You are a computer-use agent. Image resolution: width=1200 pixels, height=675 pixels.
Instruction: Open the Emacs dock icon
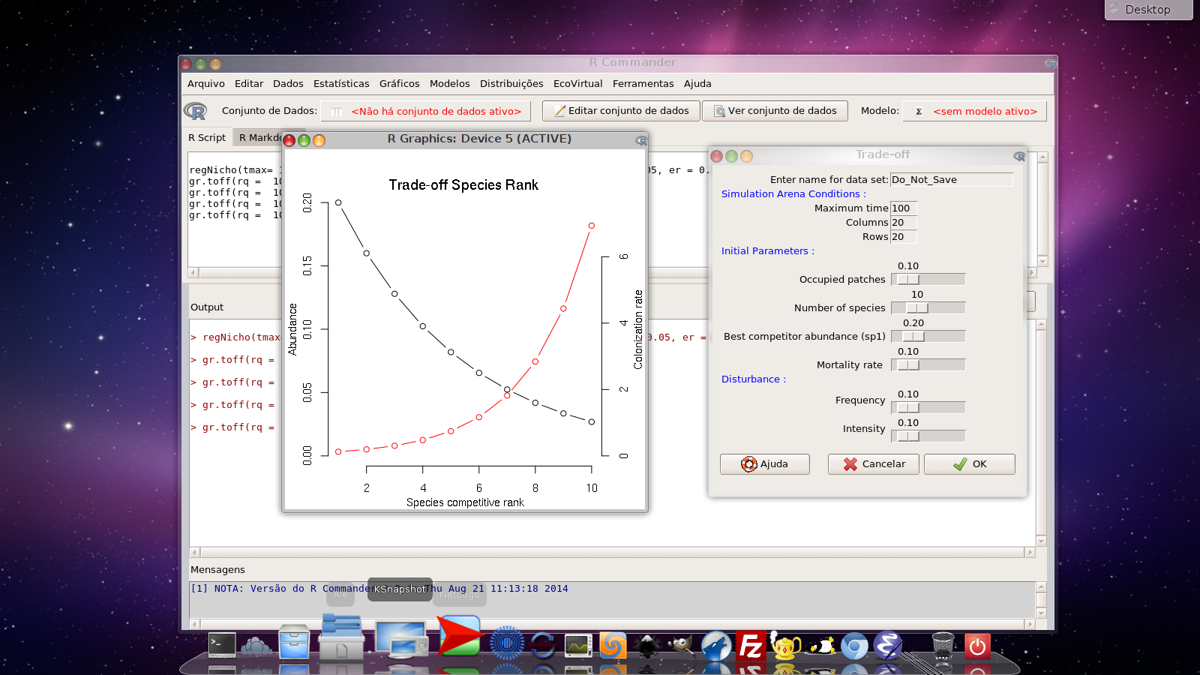point(888,646)
